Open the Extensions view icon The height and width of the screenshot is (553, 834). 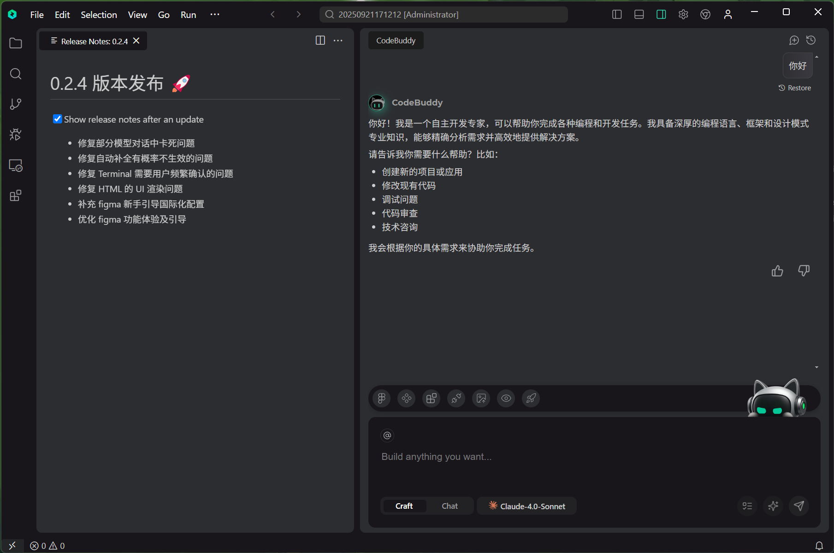(x=16, y=195)
